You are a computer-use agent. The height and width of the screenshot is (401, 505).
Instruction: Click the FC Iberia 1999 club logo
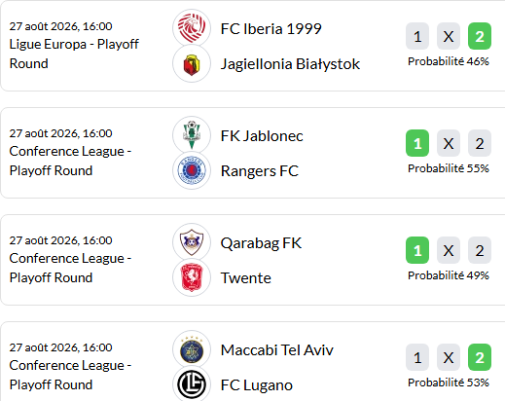click(192, 28)
